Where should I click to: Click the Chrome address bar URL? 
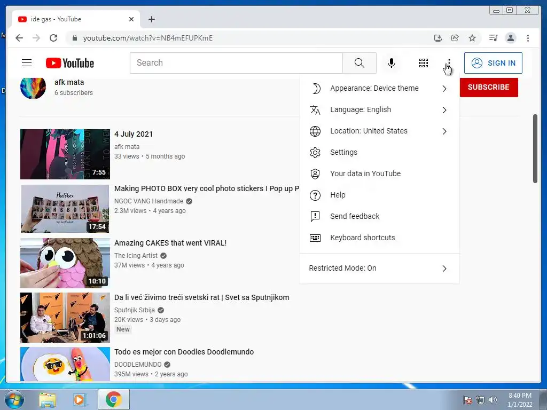147,38
